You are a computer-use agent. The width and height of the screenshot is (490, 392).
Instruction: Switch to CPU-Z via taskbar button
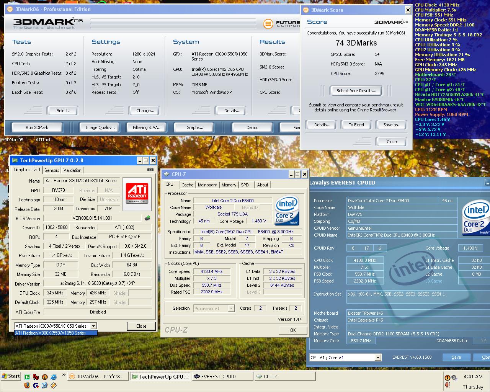point(284,377)
